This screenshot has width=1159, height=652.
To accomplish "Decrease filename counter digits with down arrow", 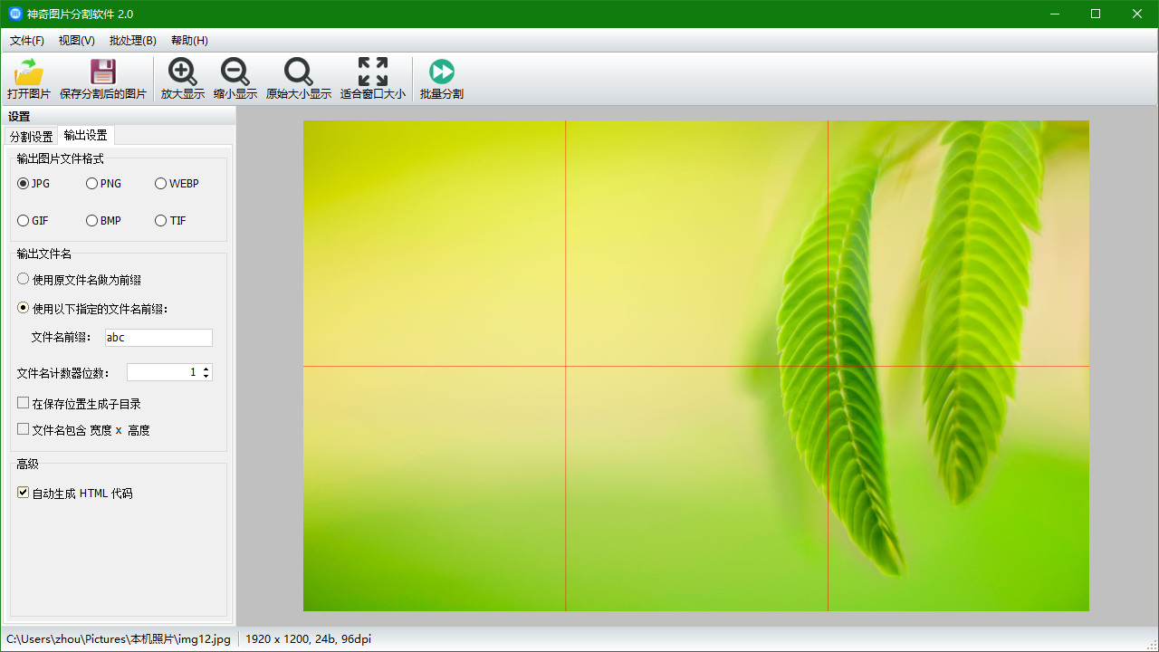I will (x=206, y=376).
